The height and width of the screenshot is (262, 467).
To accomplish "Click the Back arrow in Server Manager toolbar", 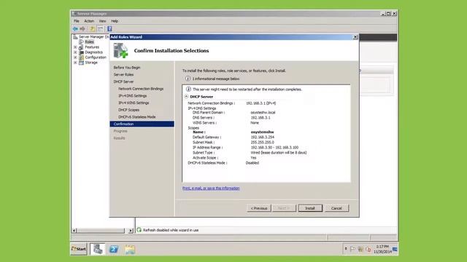I will click(x=75, y=29).
